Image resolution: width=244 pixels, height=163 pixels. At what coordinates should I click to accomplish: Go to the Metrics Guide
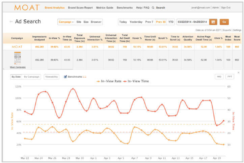[105, 8]
